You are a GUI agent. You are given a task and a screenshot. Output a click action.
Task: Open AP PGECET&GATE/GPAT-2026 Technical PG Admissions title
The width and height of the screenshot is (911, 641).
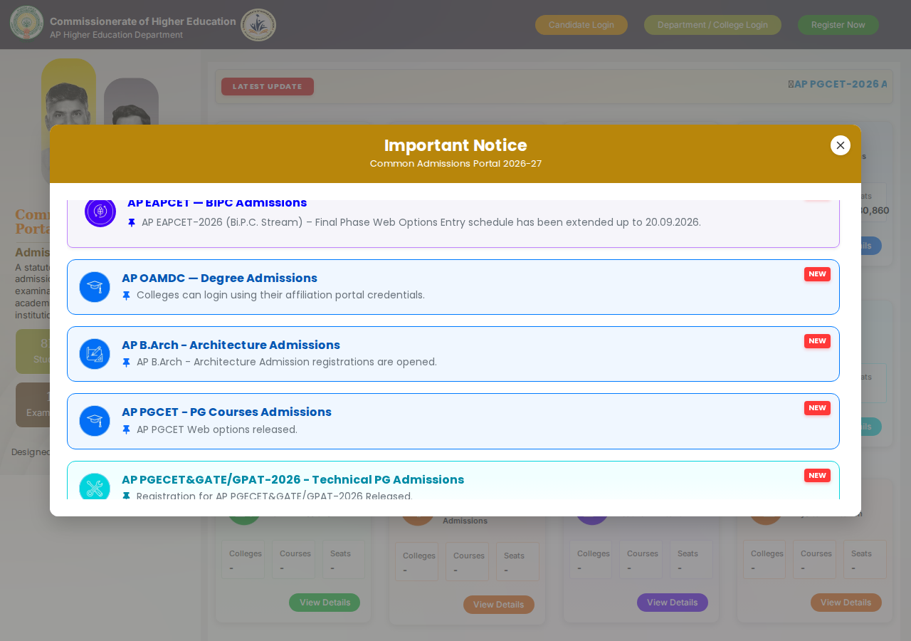[293, 480]
